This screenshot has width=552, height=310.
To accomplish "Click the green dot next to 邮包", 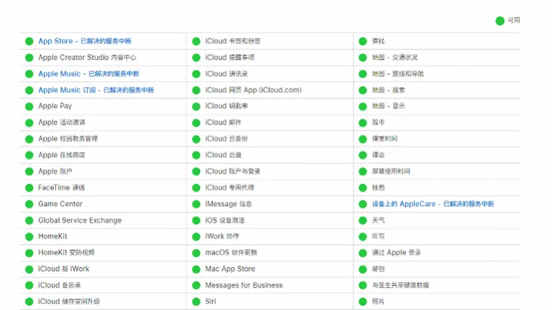I will point(363,269).
